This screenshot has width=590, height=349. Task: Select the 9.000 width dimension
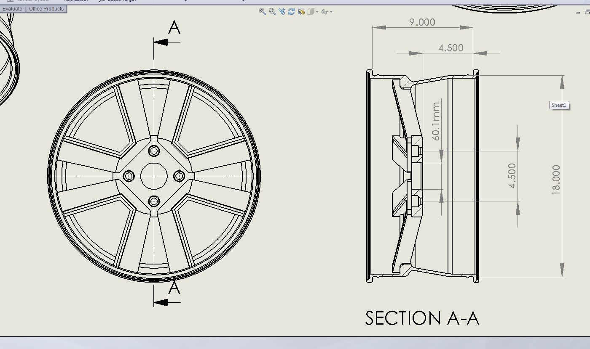click(422, 22)
